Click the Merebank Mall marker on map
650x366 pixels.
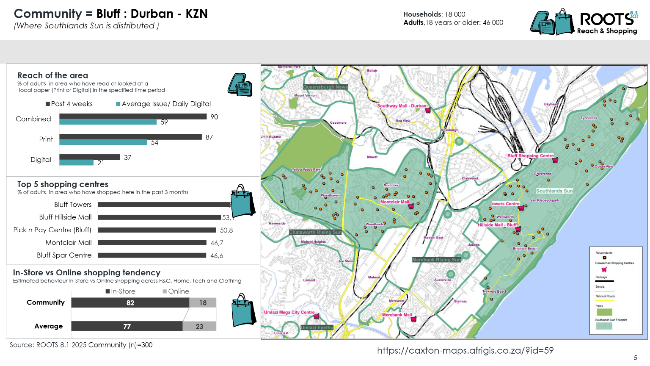click(x=414, y=319)
